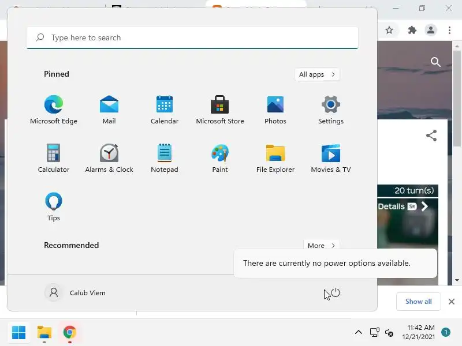Open notification center badge

[446, 332]
